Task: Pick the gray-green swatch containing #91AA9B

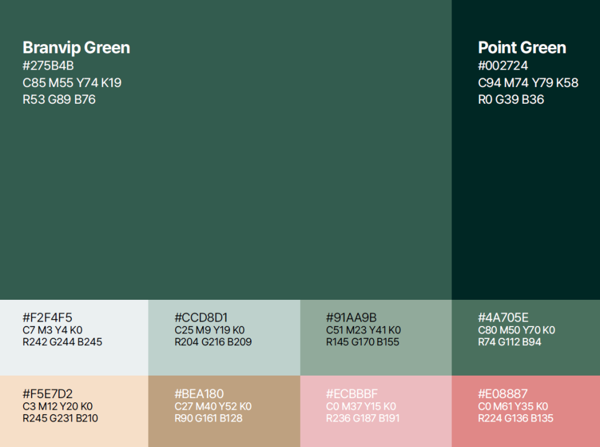Action: [x=376, y=338]
